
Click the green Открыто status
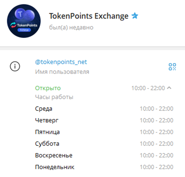tap(48, 88)
